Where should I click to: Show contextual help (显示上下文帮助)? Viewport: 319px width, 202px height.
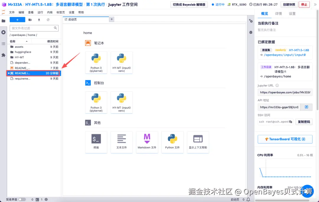point(198,142)
